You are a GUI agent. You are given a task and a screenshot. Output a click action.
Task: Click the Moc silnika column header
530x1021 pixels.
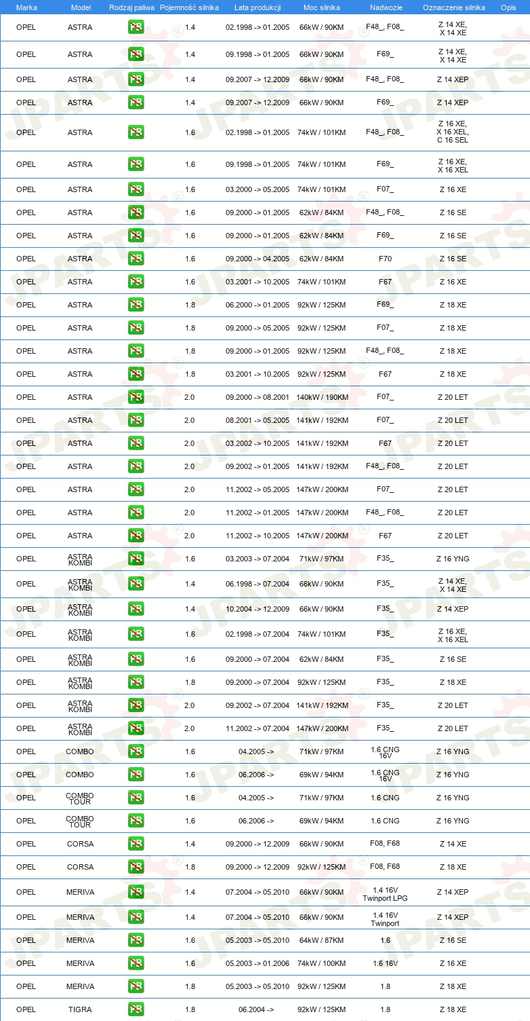pos(321,7)
